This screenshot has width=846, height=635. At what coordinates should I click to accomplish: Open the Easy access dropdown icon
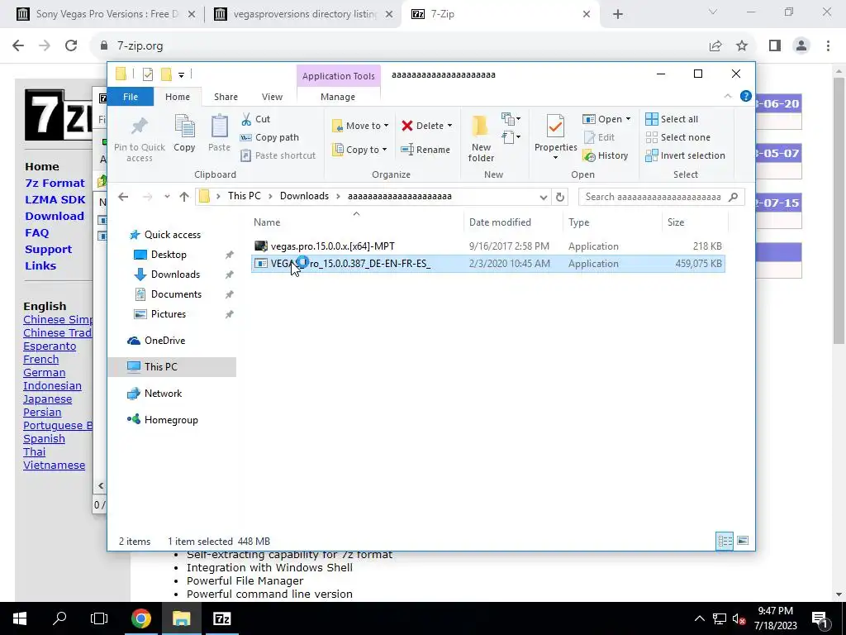coord(511,137)
